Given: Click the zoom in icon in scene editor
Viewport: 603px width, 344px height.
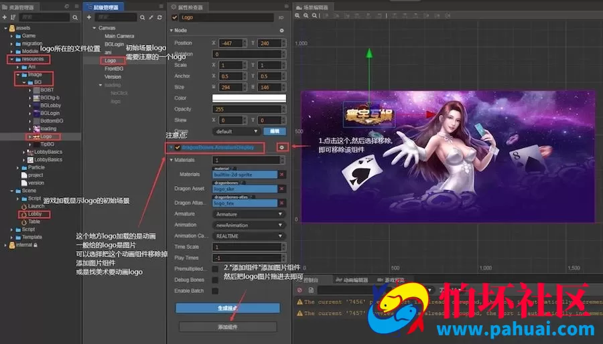Looking at the screenshot, I should pyautogui.click(x=297, y=16).
